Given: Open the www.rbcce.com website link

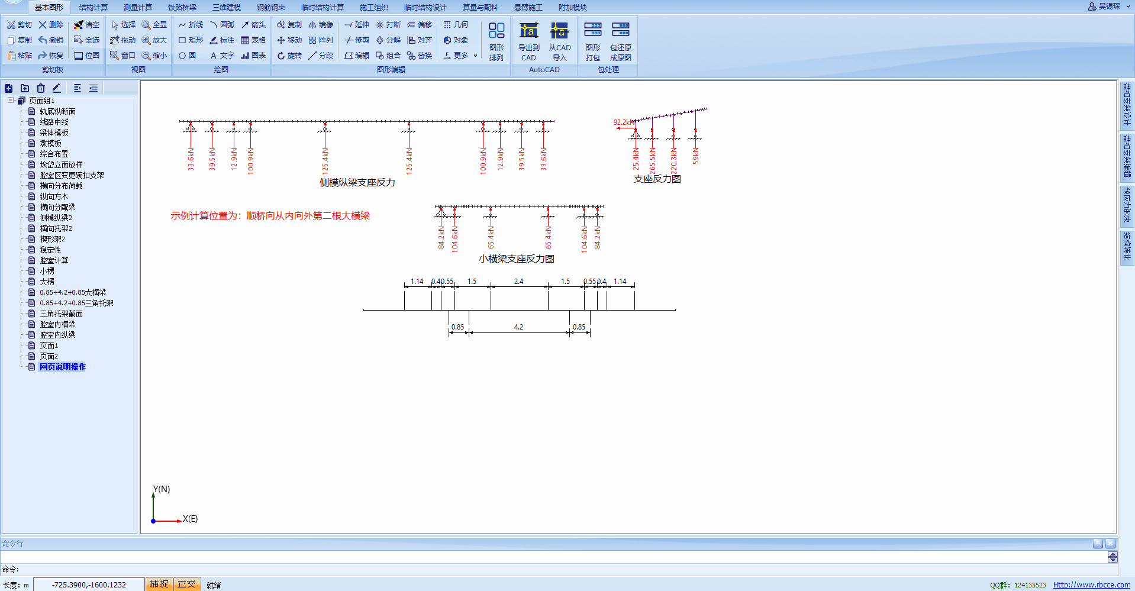Looking at the screenshot, I should click(1091, 585).
